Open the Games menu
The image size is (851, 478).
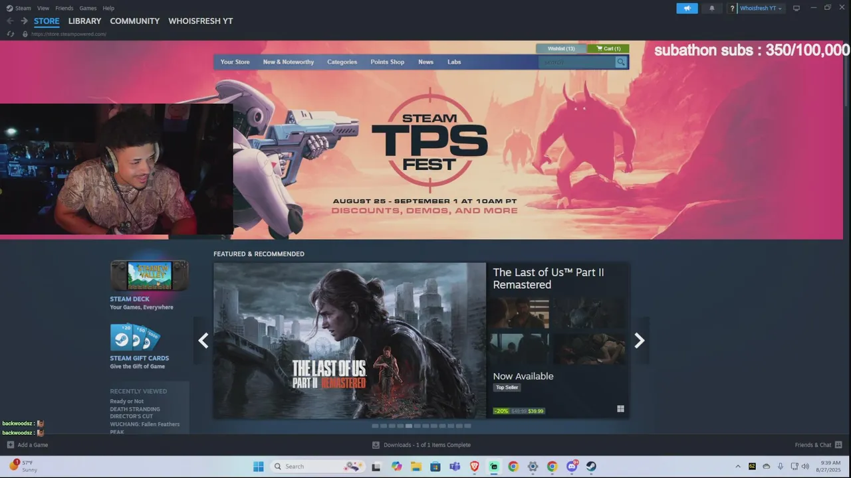(88, 8)
